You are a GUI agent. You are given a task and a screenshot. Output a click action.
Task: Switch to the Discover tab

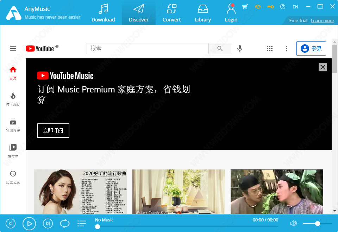[x=139, y=13]
